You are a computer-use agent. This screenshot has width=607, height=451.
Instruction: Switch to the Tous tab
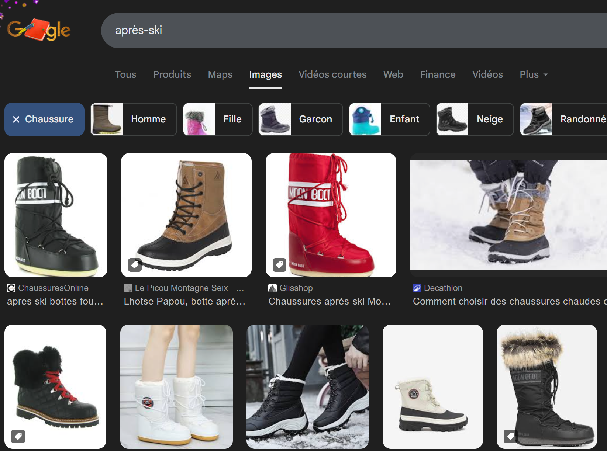click(125, 74)
